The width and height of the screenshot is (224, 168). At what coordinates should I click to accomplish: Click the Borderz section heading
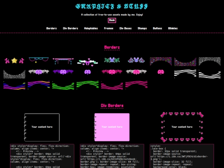[112, 47]
